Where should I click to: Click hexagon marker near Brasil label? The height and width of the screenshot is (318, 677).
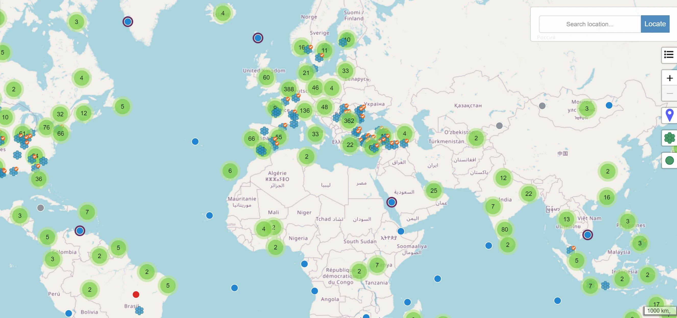[x=139, y=310]
